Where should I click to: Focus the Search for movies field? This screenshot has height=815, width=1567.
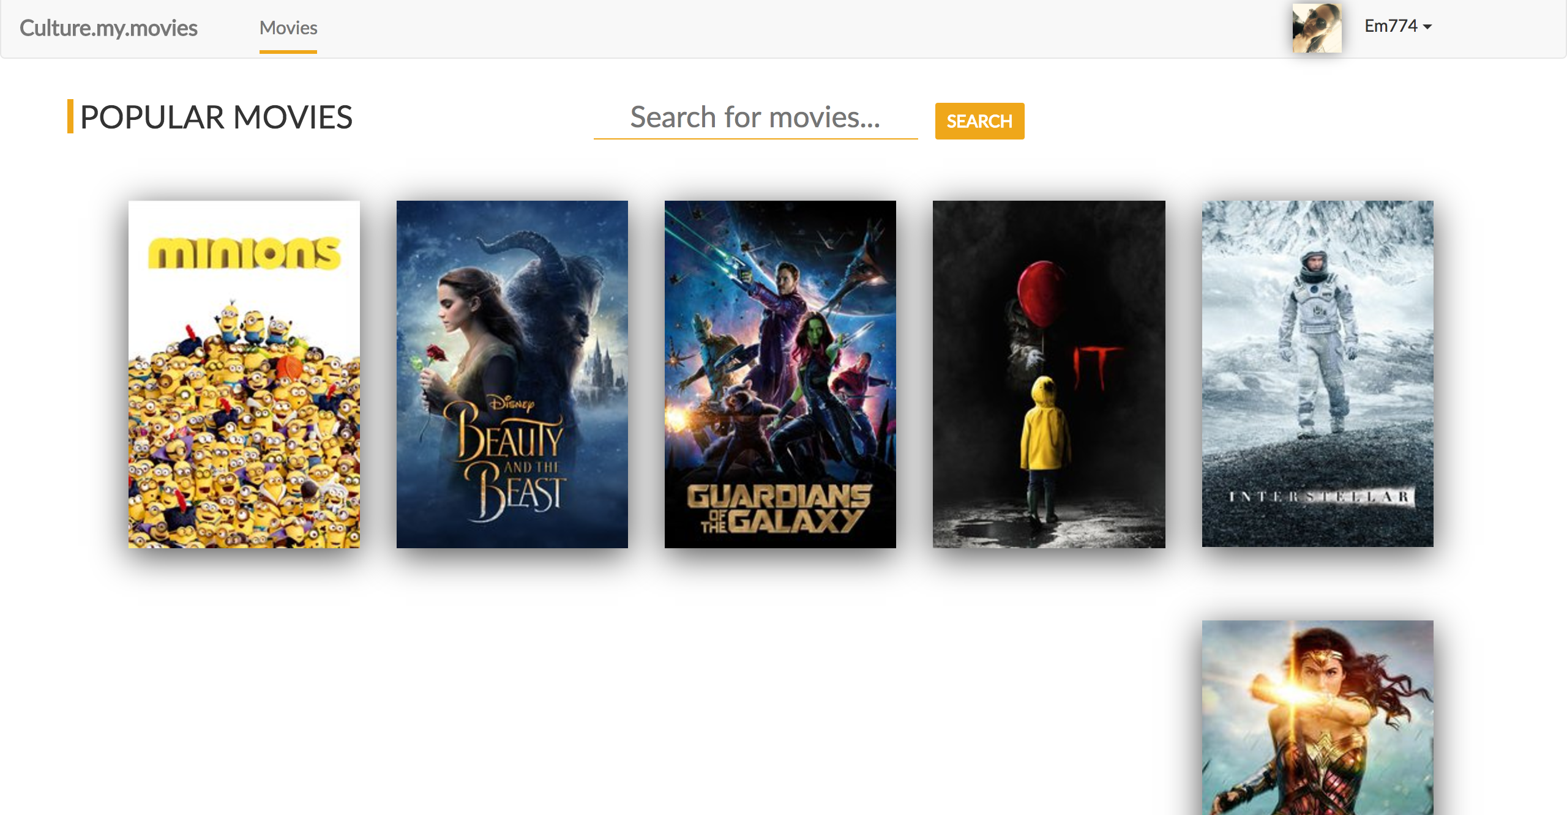[755, 118]
